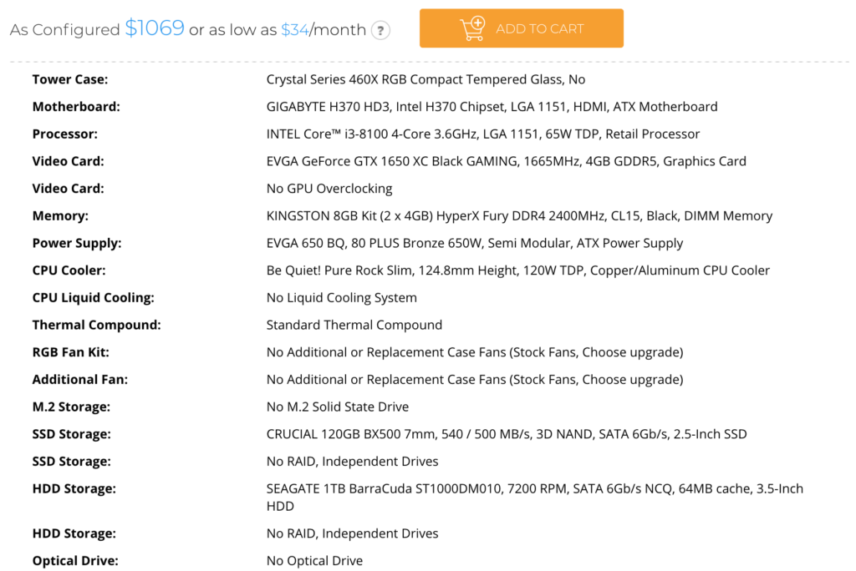Select the CPU Cooler label
This screenshot has width=856, height=571.
pyautogui.click(x=69, y=270)
